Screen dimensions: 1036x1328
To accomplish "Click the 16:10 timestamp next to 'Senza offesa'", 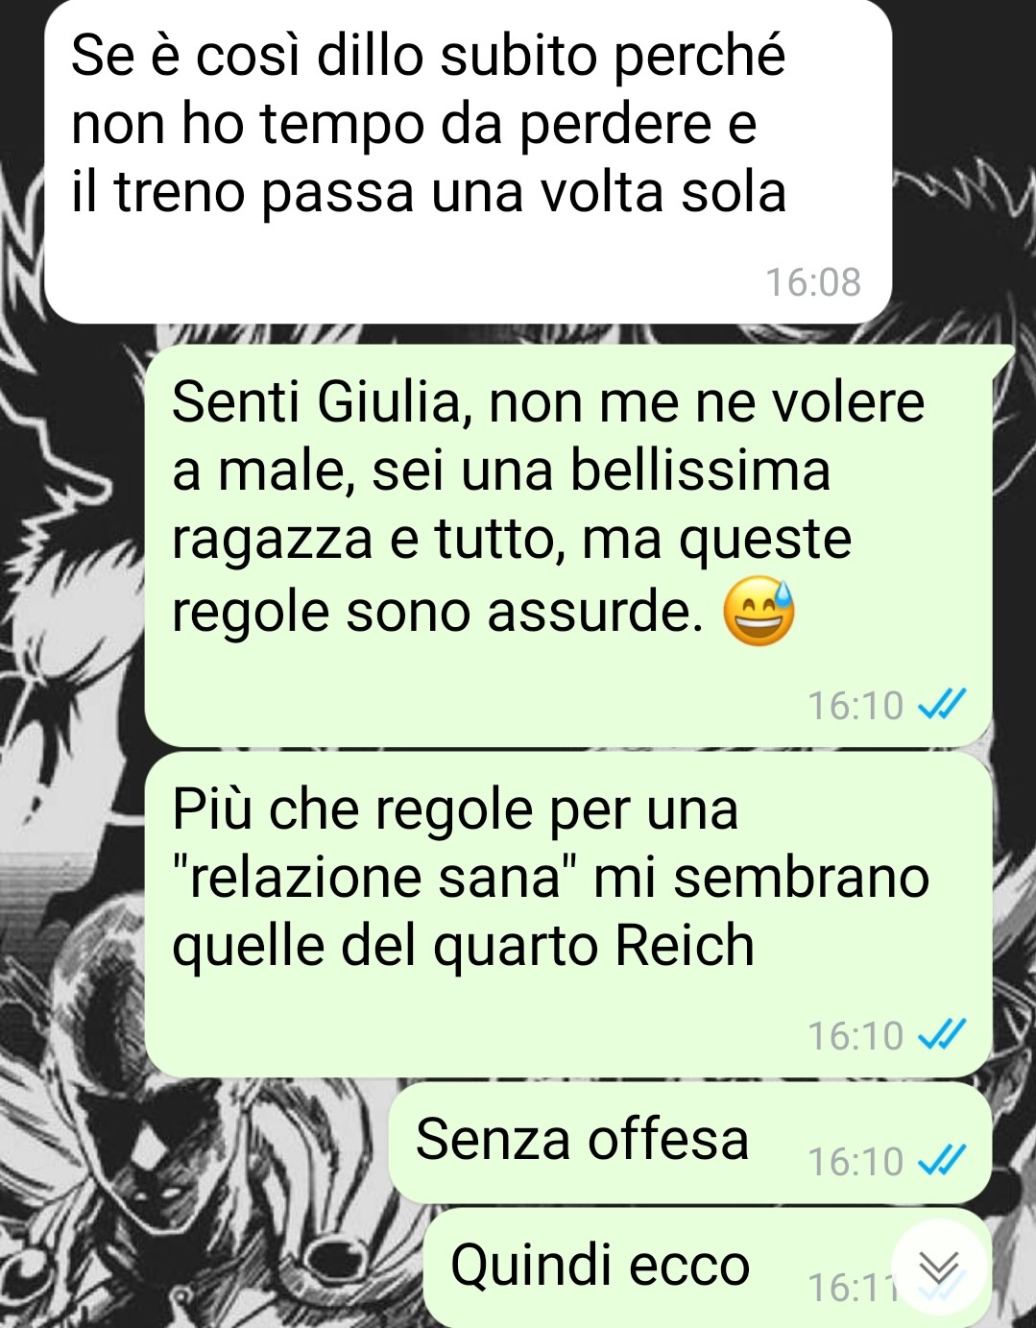I will (855, 1162).
